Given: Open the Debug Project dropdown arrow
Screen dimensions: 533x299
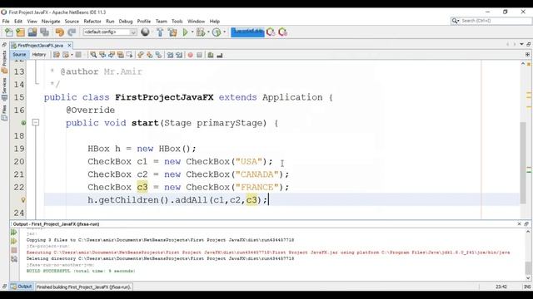Looking at the screenshot, I should (x=208, y=32).
